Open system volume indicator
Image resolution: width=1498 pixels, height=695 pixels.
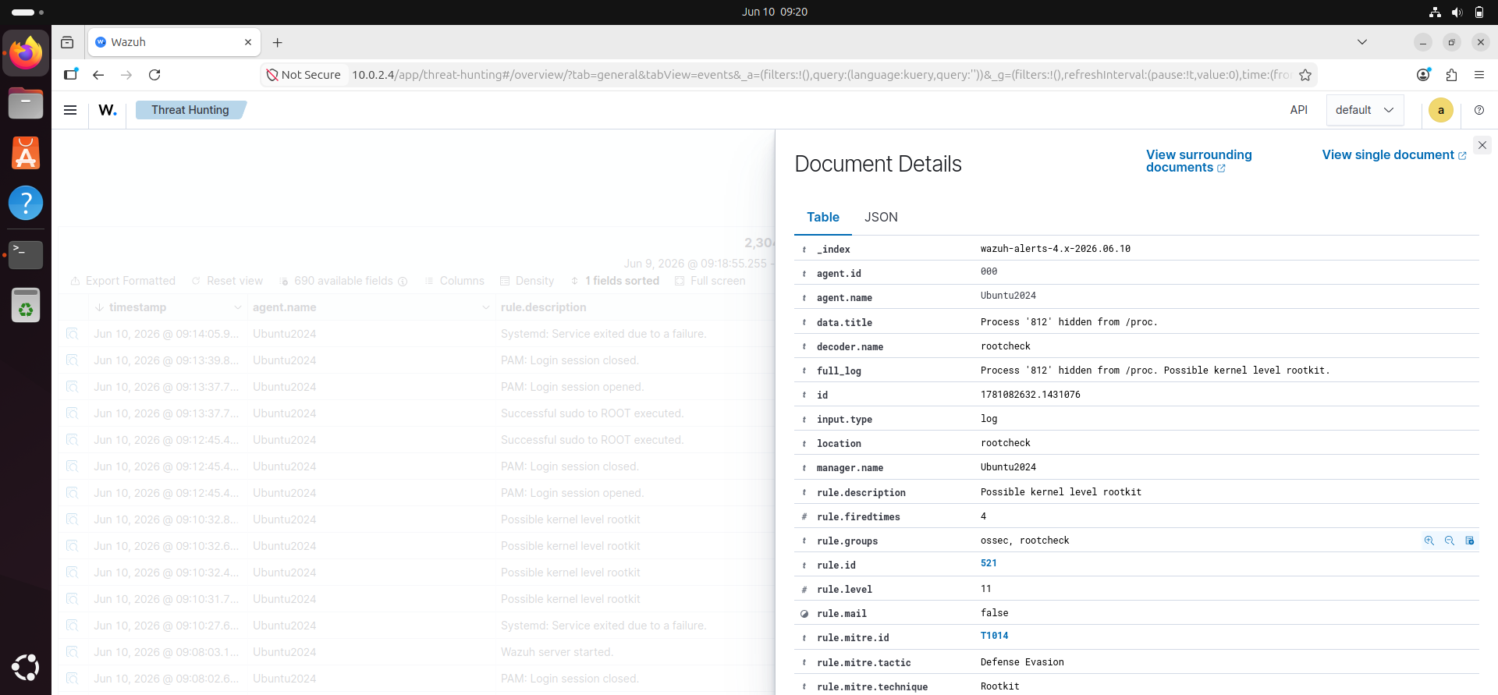coord(1457,12)
